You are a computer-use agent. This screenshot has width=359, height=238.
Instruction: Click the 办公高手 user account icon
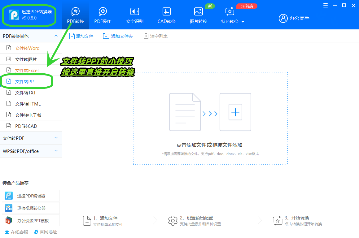click(x=283, y=18)
